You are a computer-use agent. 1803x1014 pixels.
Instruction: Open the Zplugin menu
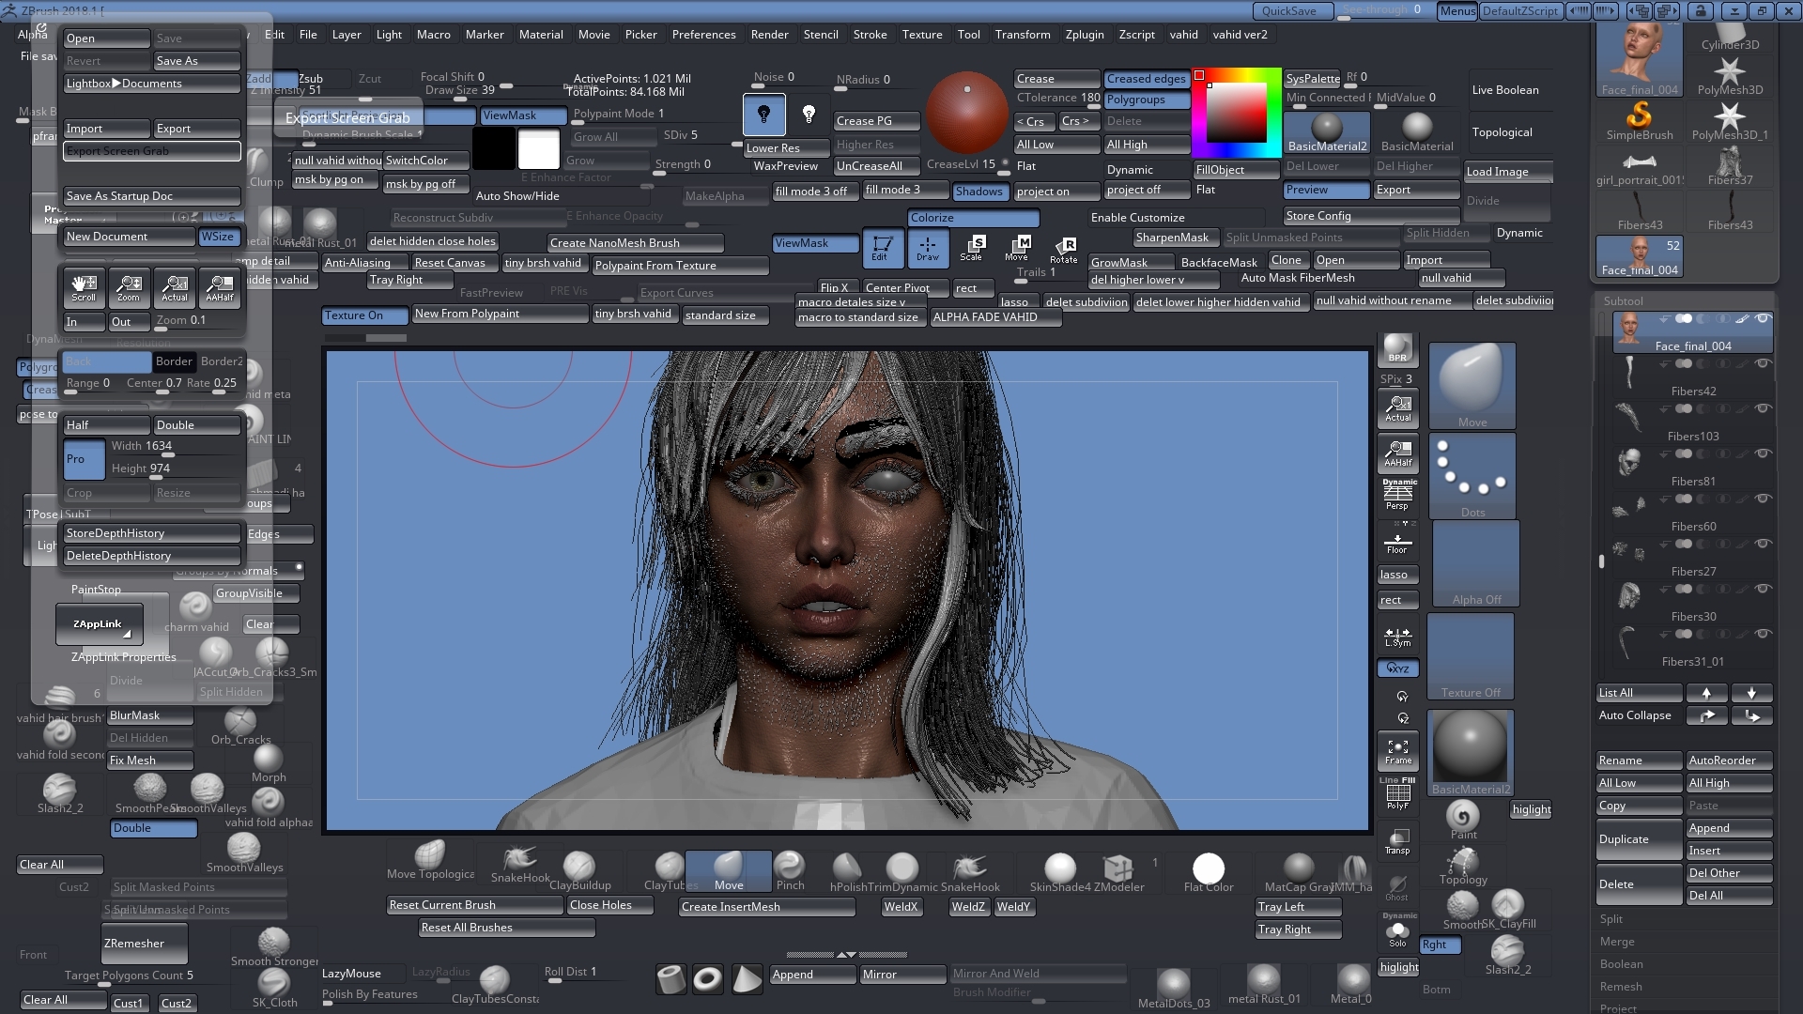[x=1084, y=35]
